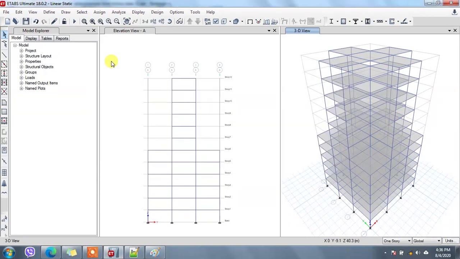Click the Run Analysis play icon
The height and width of the screenshot is (259, 460).
click(74, 22)
